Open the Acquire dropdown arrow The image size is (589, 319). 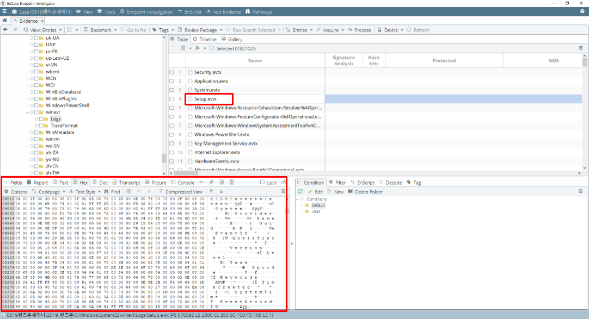pos(342,30)
